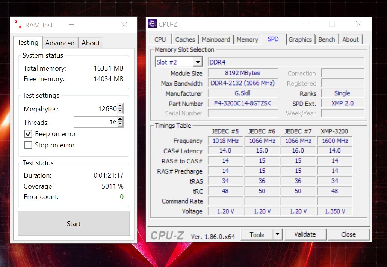387x267 pixels.
Task: Click the DDR4 memory type field
Action: (x=286, y=62)
